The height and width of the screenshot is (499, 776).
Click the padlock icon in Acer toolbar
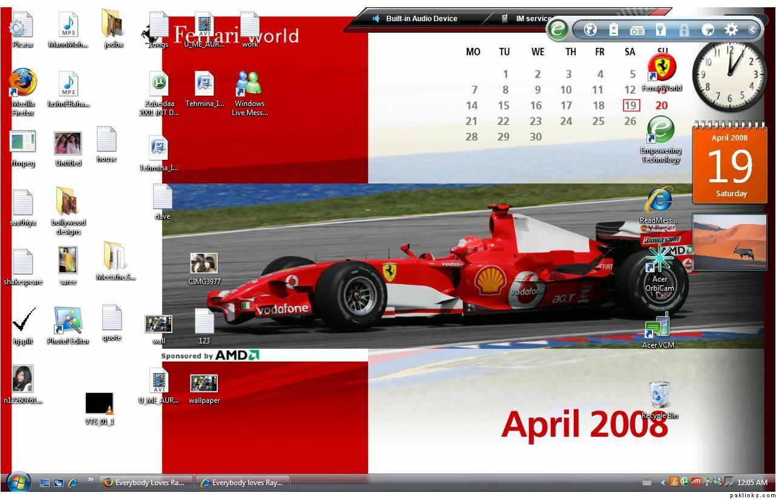[684, 30]
